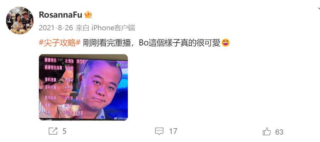Open RosannaFu's round profile avatar
Viewport: 320px width, 142px height.
(20, 20)
